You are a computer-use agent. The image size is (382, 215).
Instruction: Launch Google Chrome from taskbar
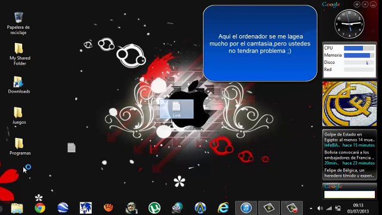[40, 208]
